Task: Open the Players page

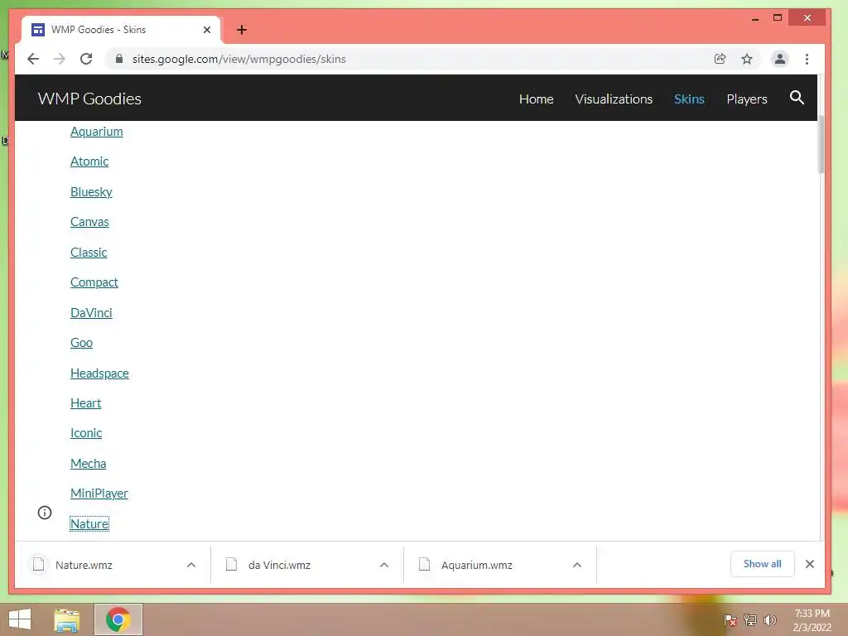Action: (x=747, y=99)
